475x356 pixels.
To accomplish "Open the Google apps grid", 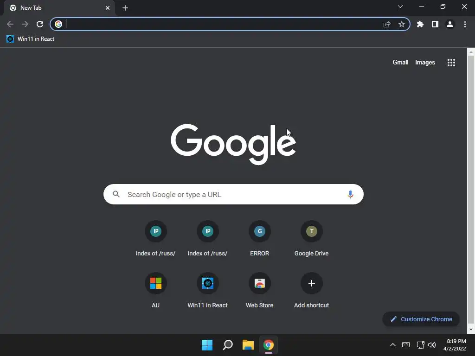I will click(x=451, y=63).
